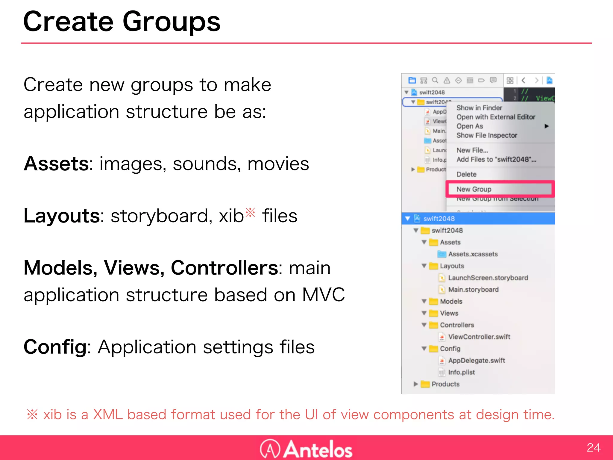The image size is (613, 460).
Task: Go back using the editor back chevron
Action: pyautogui.click(x=524, y=80)
